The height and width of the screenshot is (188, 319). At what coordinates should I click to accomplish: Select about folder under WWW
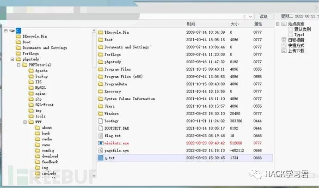[x=47, y=127]
